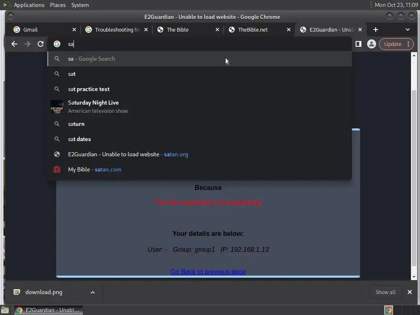420x315 pixels.
Task: Click search icon beside 'sat practice test'
Action: click(x=57, y=89)
